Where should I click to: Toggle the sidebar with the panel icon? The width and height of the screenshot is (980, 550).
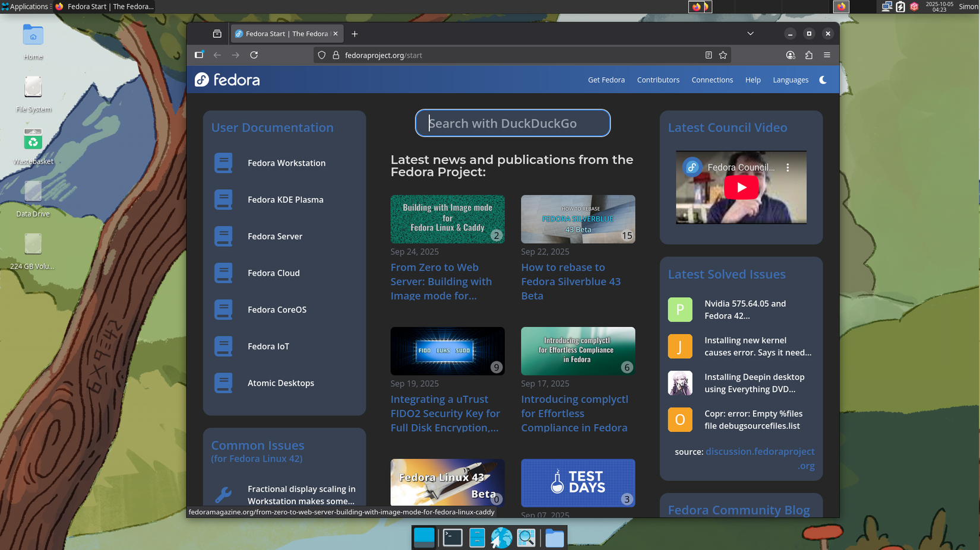click(x=199, y=55)
